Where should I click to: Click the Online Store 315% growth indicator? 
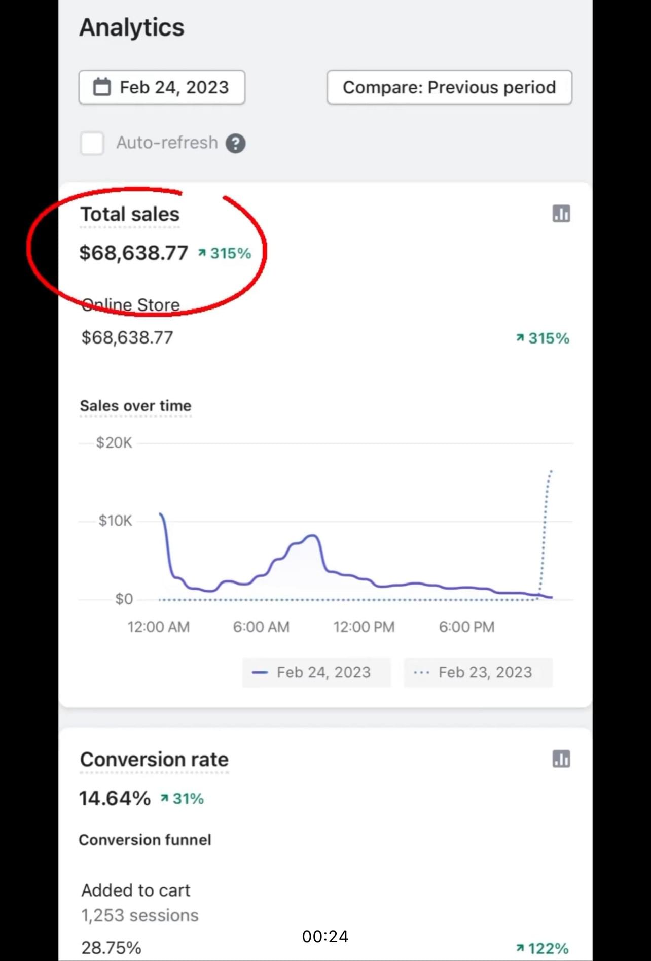point(542,338)
